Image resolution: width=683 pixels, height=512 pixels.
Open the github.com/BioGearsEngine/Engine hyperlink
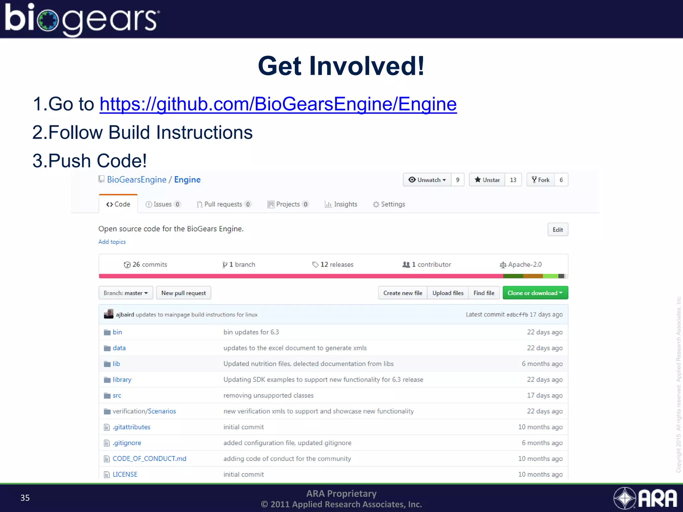(278, 104)
